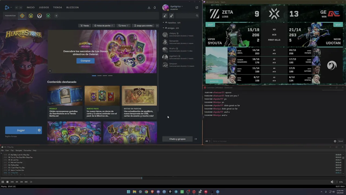Click the Juego para móviles button

143,26
